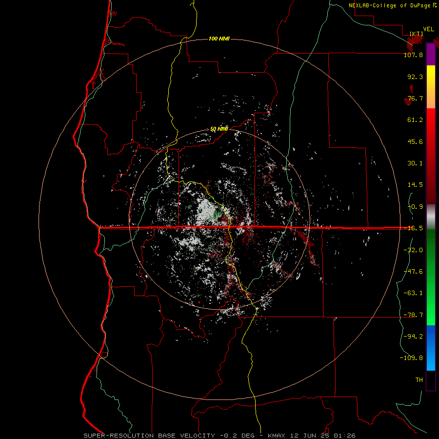Image resolution: width=439 pixels, height=439 pixels.
Task: Click the 45.6 velocity scale value
Action: pyautogui.click(x=415, y=141)
